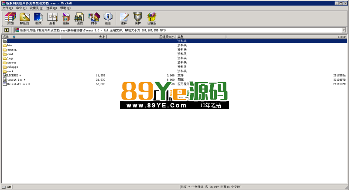The width and height of the screenshot is (349, 190).
Task: Sort by 大小 (Size) column header
Action: (x=83, y=37)
